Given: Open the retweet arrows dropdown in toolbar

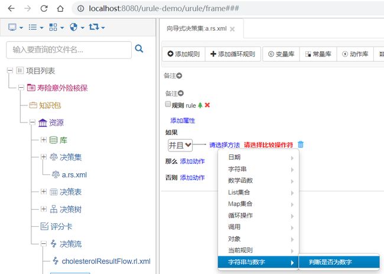Looking at the screenshot, I should coord(97,27).
